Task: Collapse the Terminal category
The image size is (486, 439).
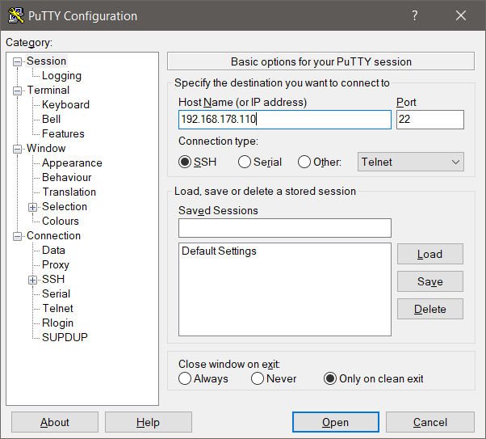Action: (18, 91)
